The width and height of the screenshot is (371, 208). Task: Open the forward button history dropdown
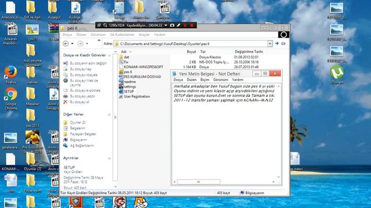(87, 44)
